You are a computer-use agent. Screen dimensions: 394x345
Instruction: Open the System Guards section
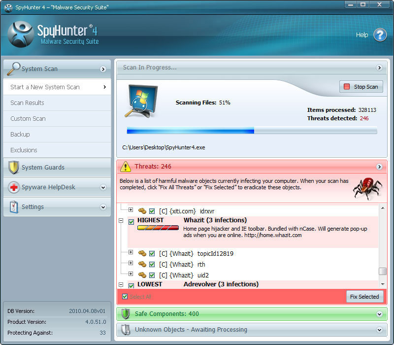(57, 168)
